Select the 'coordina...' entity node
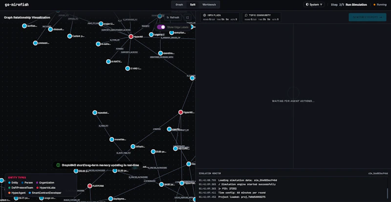This screenshot has width=391, height=202. pos(161,53)
